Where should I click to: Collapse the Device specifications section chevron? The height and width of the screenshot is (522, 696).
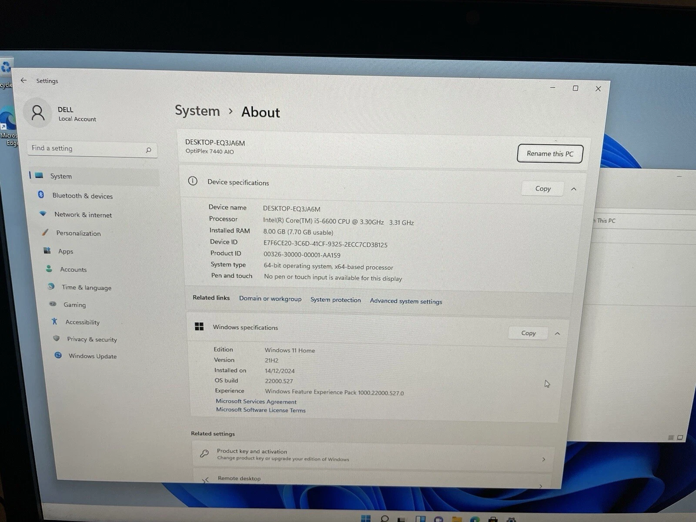coord(574,189)
